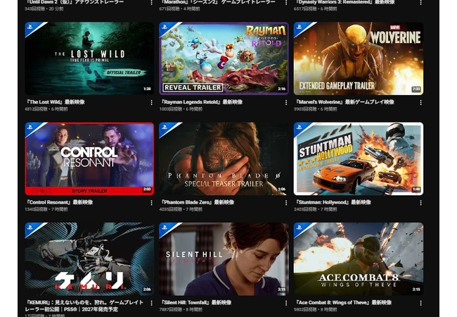Screen dimensions: 457x317
Task: Open more options for The Lost Wild video
Action: tap(152, 102)
